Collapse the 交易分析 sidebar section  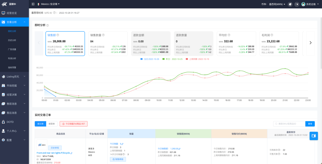point(14,22)
